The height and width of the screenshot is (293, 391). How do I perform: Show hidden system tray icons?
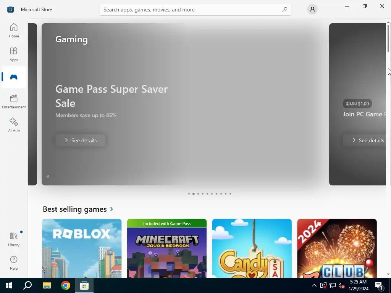[314, 285]
